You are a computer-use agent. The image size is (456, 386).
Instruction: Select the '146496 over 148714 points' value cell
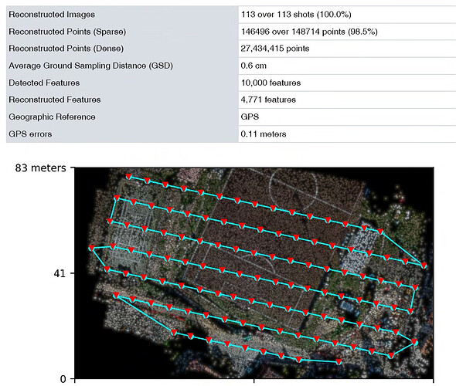pyautogui.click(x=309, y=32)
